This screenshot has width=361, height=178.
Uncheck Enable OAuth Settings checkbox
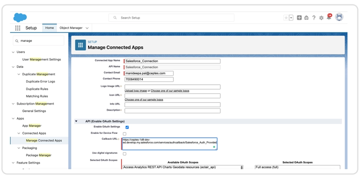[127, 127]
